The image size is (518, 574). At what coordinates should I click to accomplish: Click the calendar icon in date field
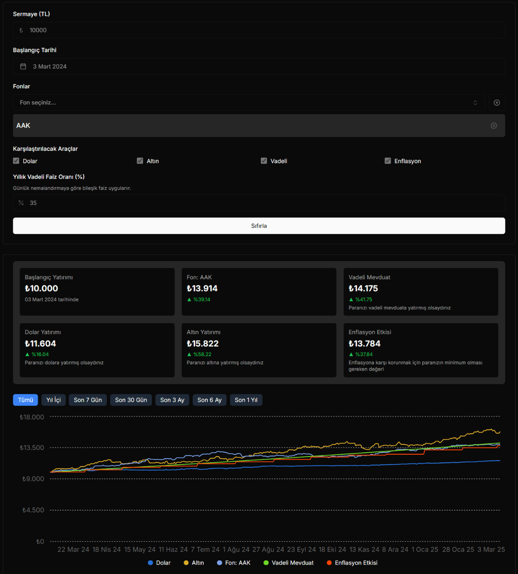[23, 67]
